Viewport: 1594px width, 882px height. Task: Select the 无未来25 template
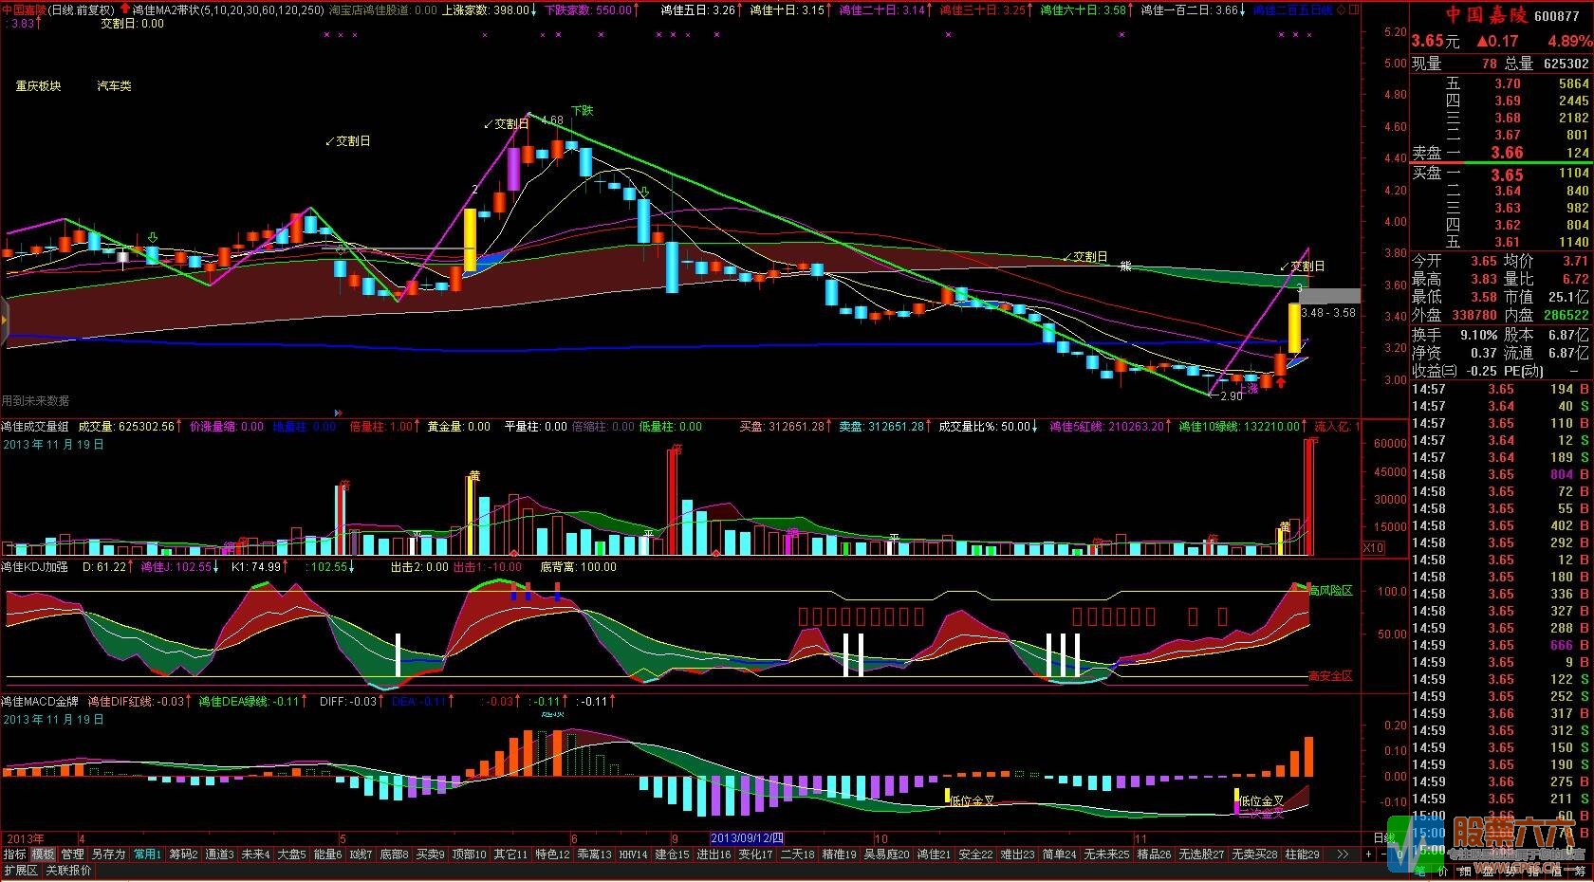(1106, 854)
